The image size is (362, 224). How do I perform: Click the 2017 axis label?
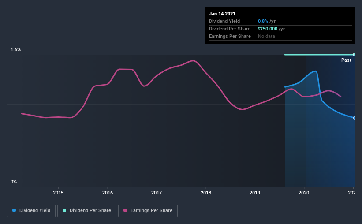(x=157, y=193)
